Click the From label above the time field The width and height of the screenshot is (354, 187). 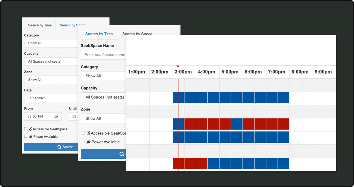(28, 108)
